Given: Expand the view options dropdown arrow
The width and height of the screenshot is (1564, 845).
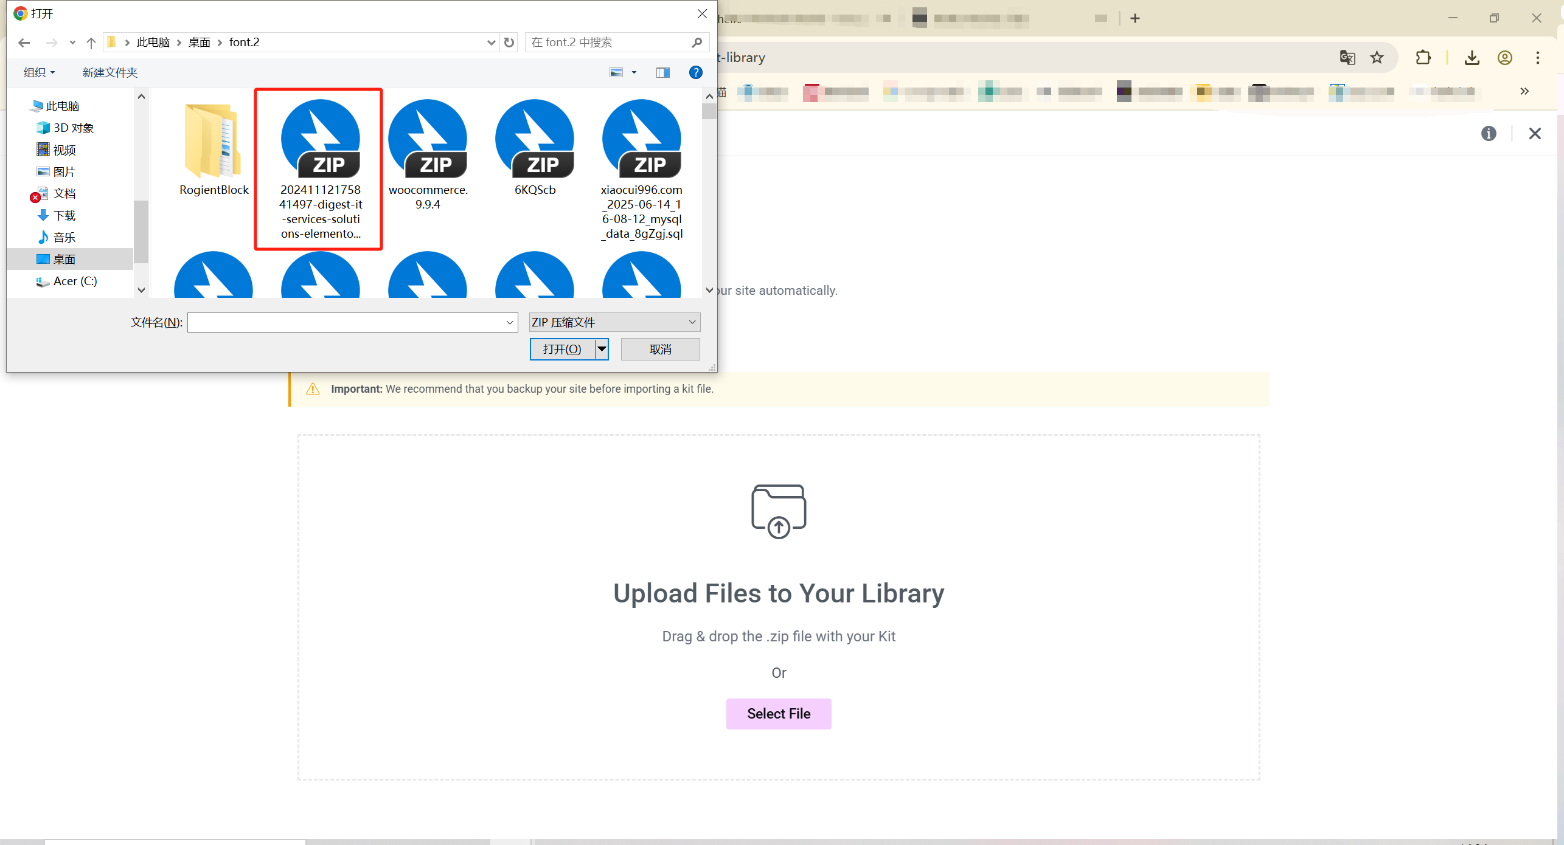Looking at the screenshot, I should coord(634,72).
